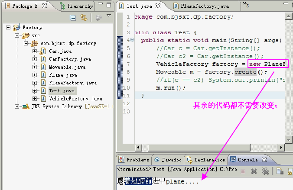The width and height of the screenshot is (293, 190).
Task: Maximize the Package Explorer panel
Action: coord(109,5)
